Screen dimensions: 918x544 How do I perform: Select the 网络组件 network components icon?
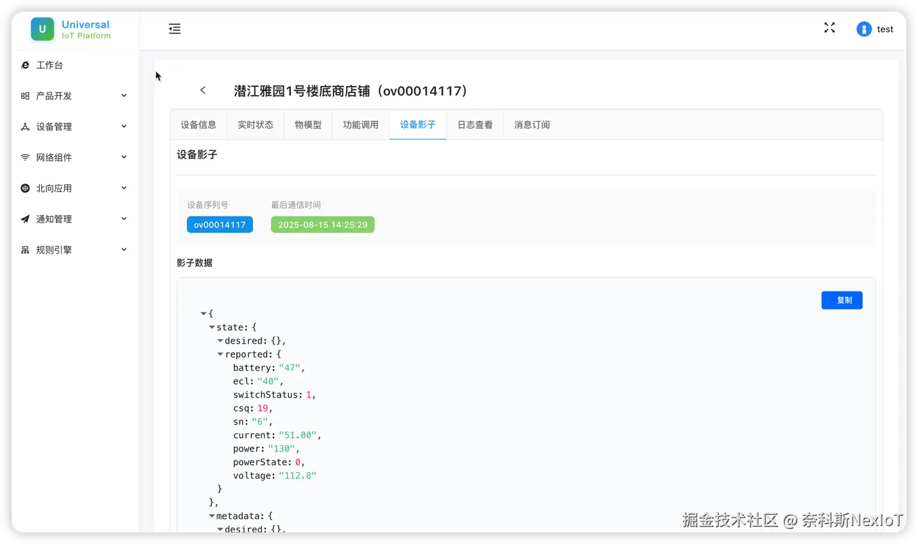pyautogui.click(x=25, y=157)
